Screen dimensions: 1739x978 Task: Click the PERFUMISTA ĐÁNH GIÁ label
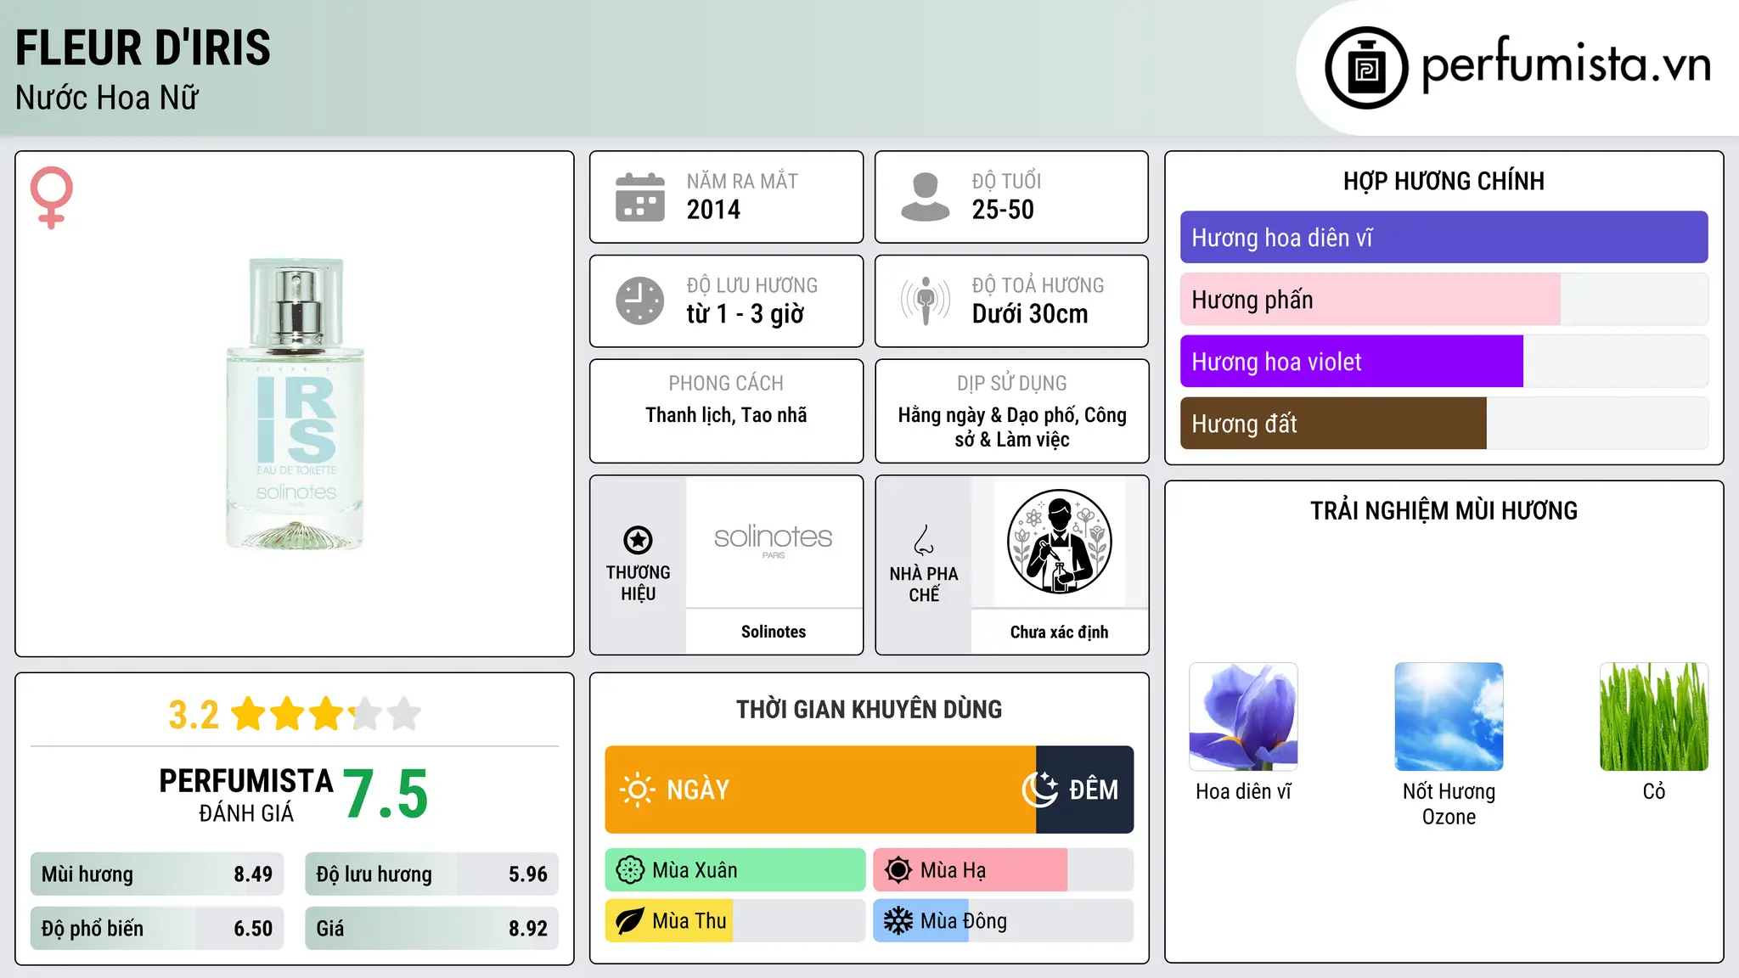pyautogui.click(x=246, y=795)
